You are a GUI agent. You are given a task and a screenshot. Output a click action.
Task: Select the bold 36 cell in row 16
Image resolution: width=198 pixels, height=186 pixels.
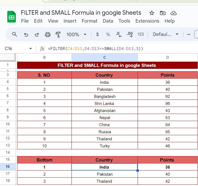pyautogui.click(x=168, y=167)
